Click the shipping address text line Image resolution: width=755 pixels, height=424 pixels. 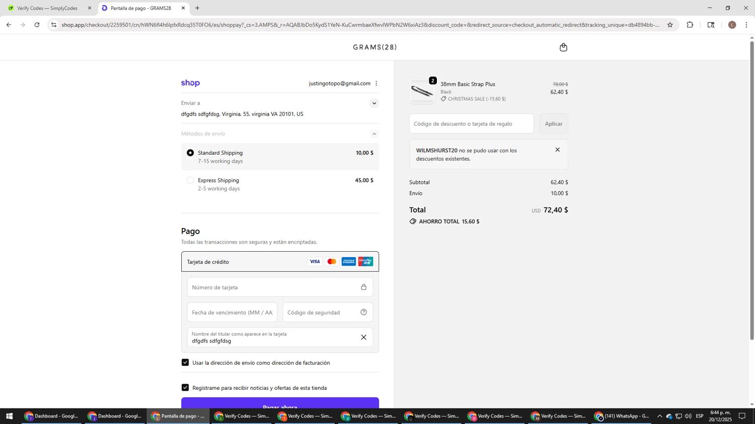(242, 114)
